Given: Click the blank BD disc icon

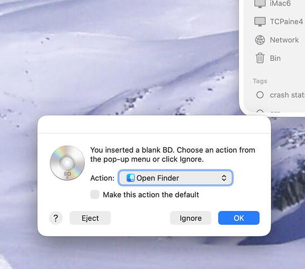Looking at the screenshot, I should (67, 163).
